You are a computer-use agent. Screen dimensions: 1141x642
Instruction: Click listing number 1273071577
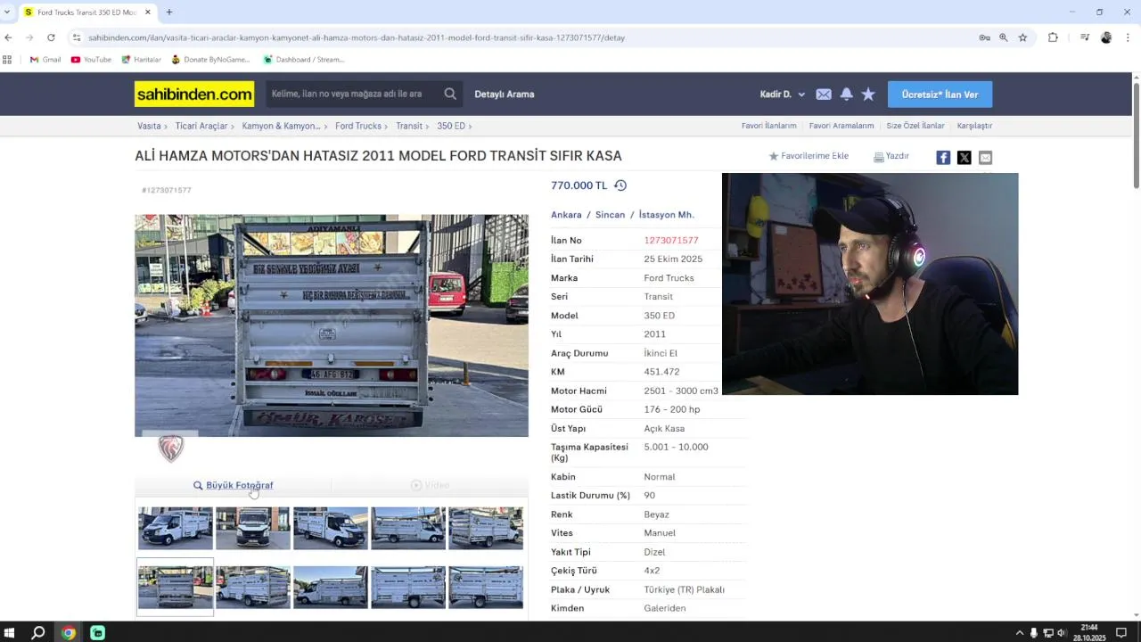point(671,240)
